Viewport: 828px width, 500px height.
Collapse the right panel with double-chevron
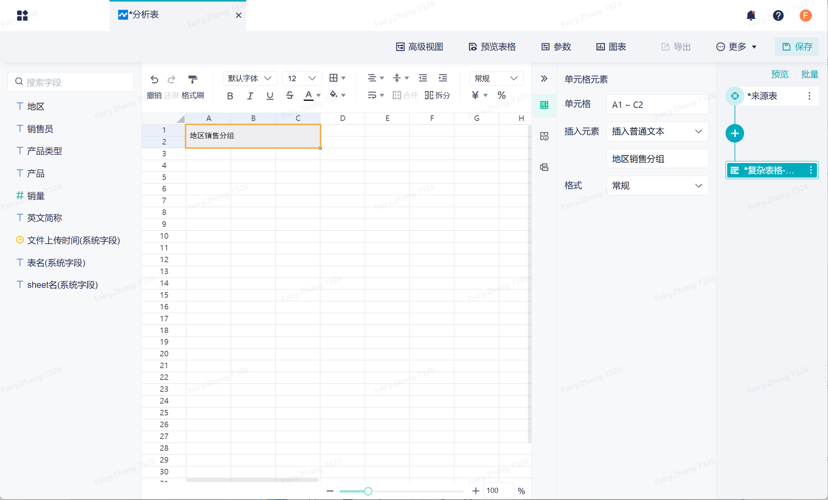point(544,79)
